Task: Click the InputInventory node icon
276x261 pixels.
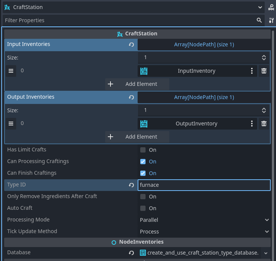Action: [x=144, y=71]
